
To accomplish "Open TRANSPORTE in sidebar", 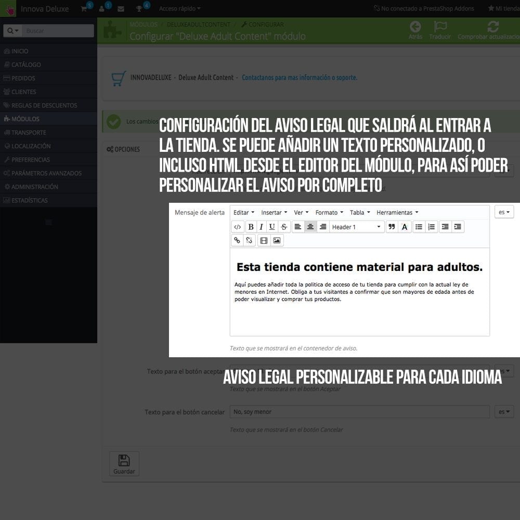I will (x=48, y=132).
